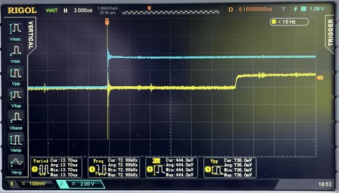The width and height of the screenshot is (339, 193).
Task: Open the VERTICAL measurements side tab
Action: (31, 35)
